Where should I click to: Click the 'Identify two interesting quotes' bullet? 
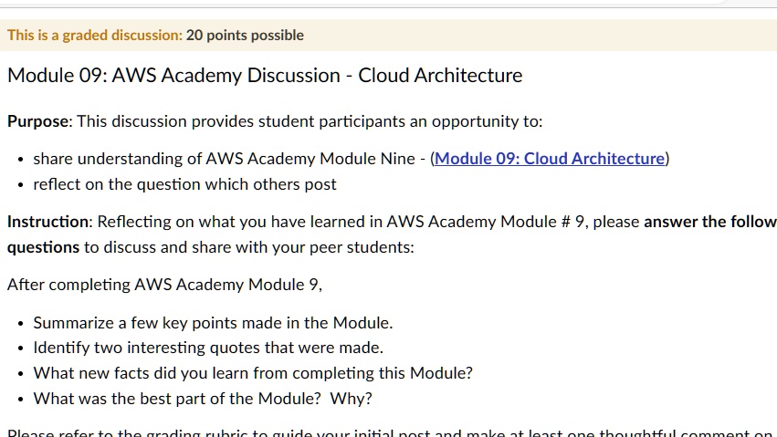208,348
